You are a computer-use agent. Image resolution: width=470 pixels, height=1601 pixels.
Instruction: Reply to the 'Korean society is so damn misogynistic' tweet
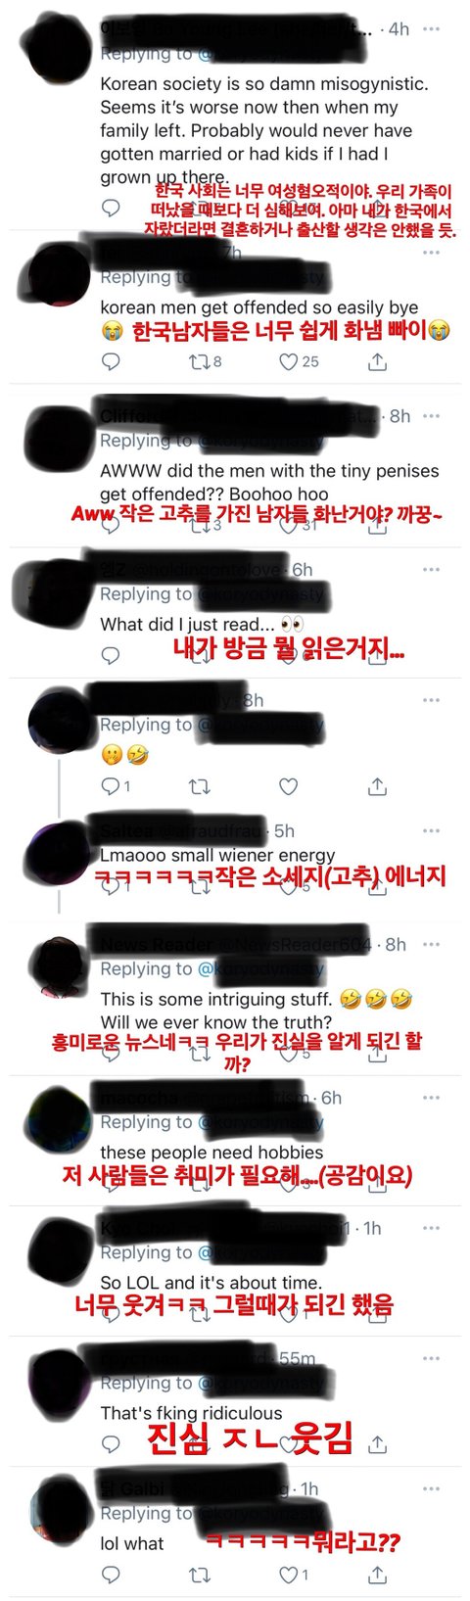click(112, 208)
